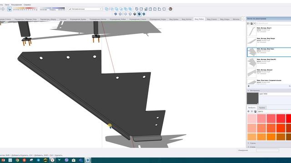291x163 pixels.
Task: Click the materials In Model home icon
Action: pos(255,111)
